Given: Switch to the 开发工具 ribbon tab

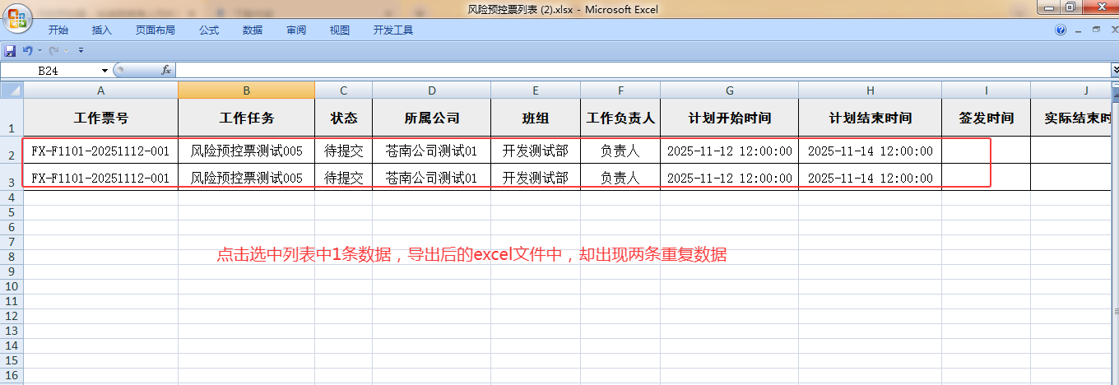Looking at the screenshot, I should coord(393,30).
